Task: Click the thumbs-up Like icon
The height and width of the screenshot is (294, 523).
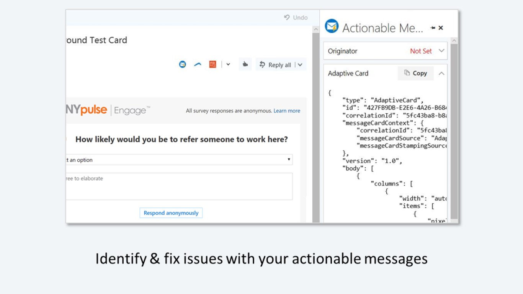Action: 245,65
